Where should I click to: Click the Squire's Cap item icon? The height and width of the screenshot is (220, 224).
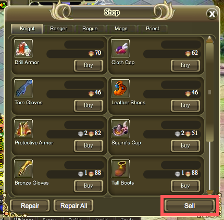point(120,129)
